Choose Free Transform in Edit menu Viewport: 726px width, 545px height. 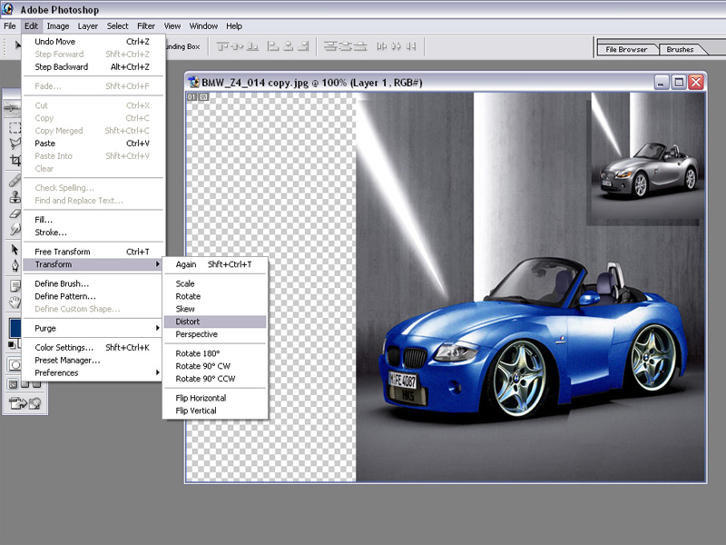93,252
